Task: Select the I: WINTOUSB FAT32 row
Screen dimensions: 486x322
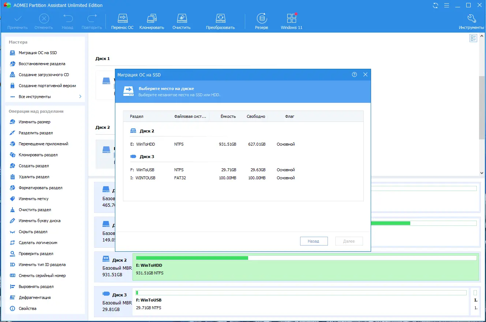Action: point(243,178)
